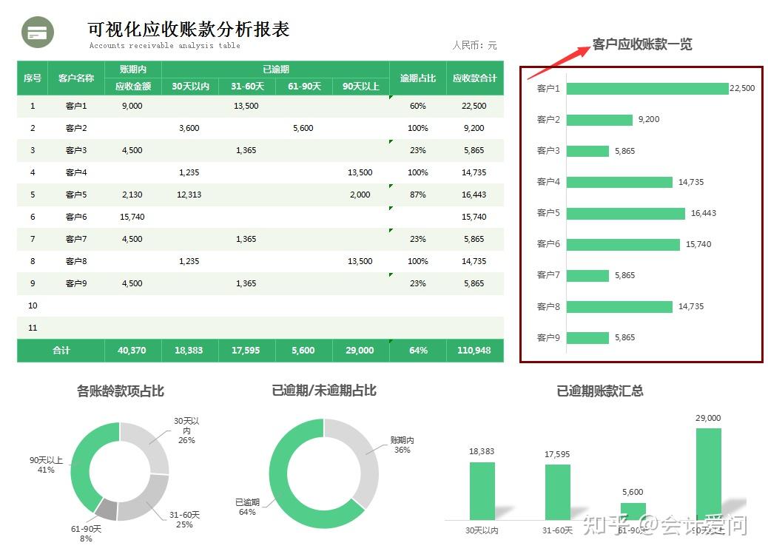Click the 90天以上 41% green donut segment

pyautogui.click(x=80, y=467)
